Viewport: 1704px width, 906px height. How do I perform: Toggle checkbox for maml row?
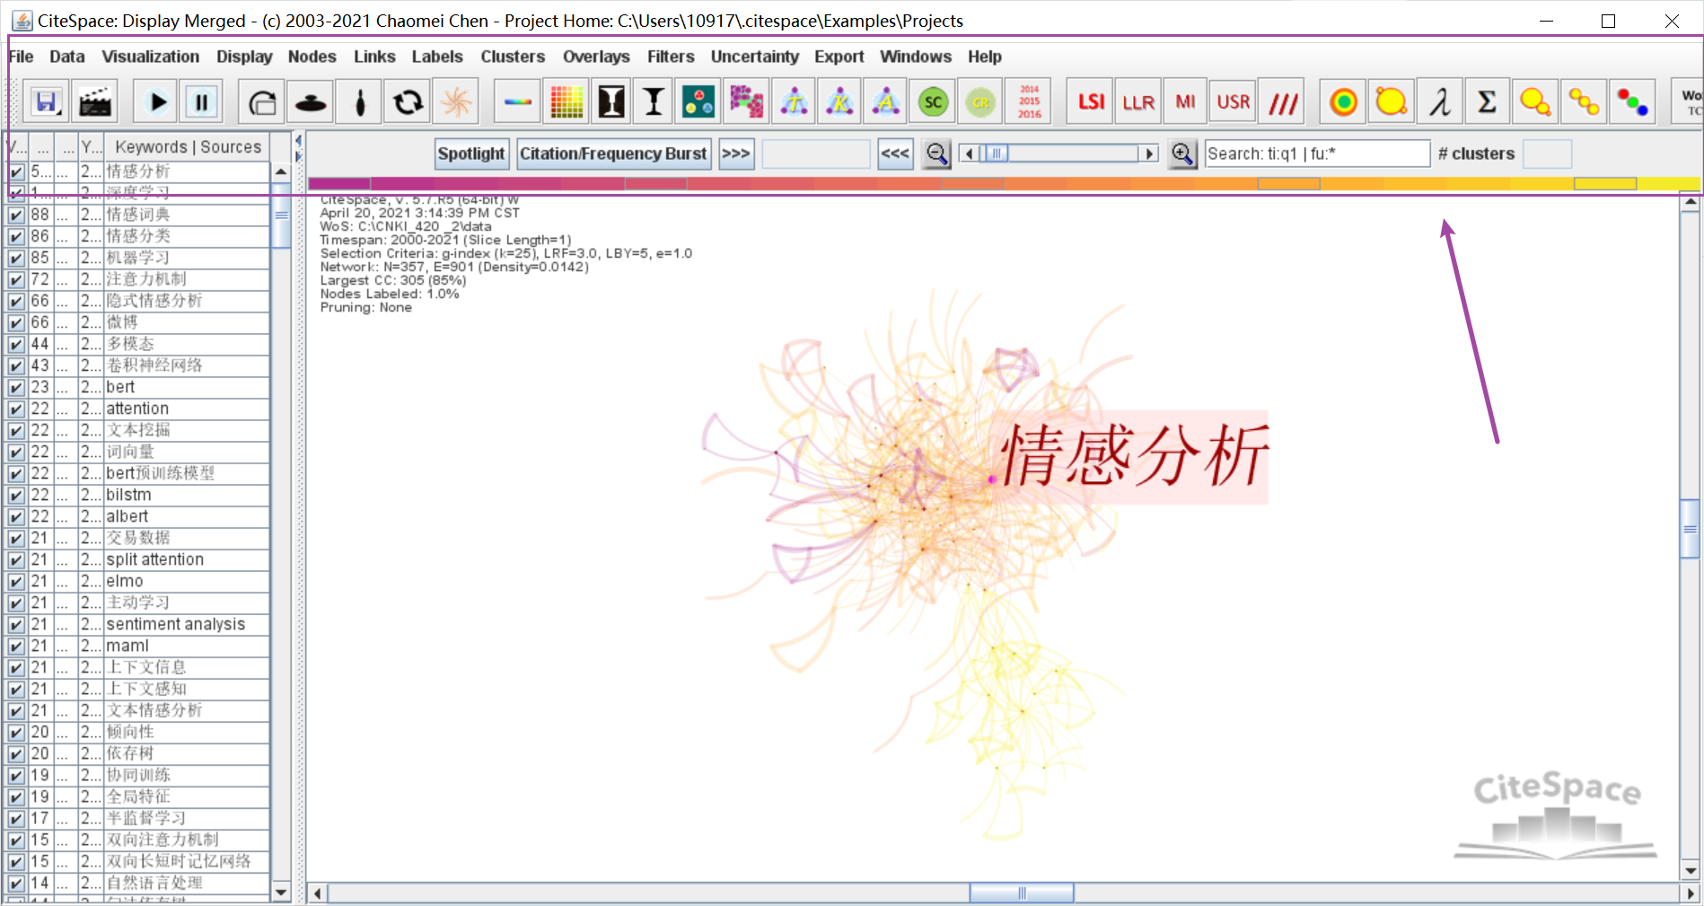(16, 647)
